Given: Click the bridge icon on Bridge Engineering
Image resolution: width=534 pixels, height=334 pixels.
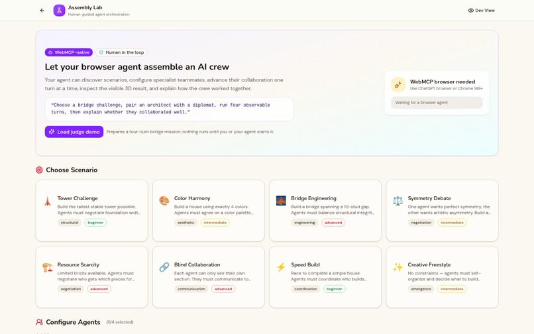Looking at the screenshot, I should (x=281, y=201).
